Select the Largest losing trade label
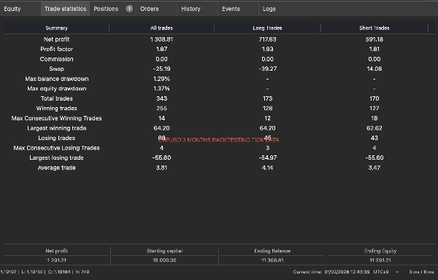438x280 pixels. 56,157
